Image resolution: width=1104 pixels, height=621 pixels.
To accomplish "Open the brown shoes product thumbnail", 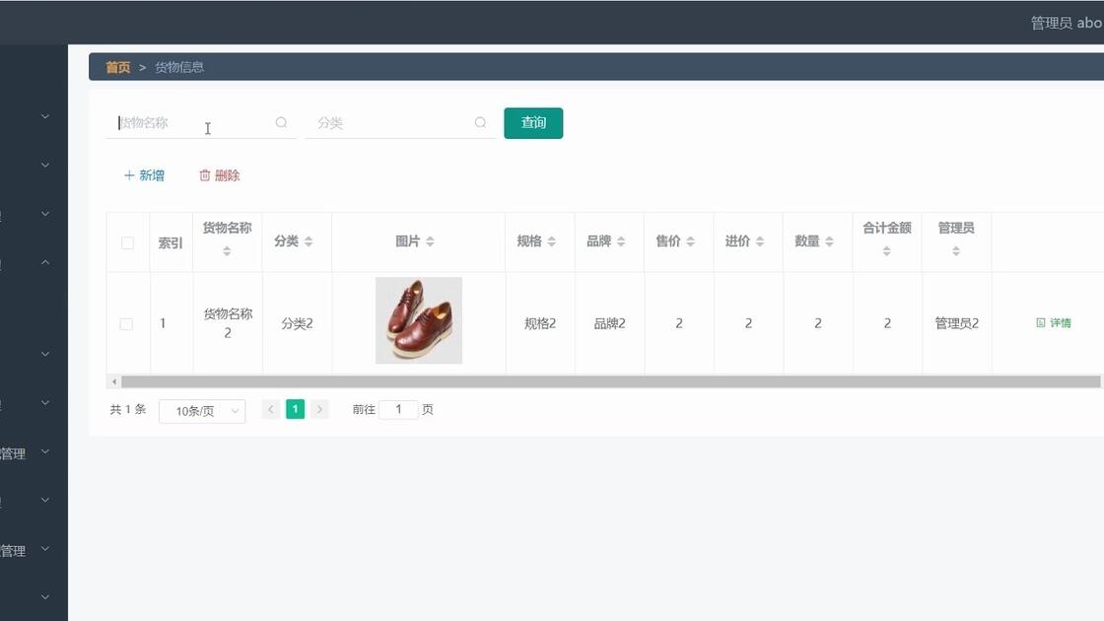I will click(x=419, y=320).
